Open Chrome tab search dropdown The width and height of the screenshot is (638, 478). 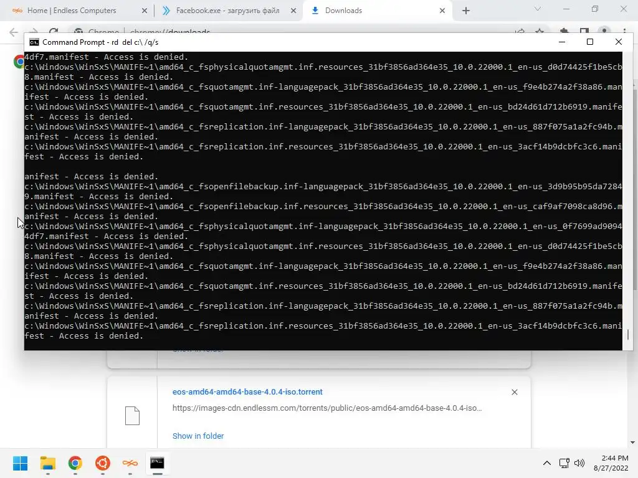point(538,9)
